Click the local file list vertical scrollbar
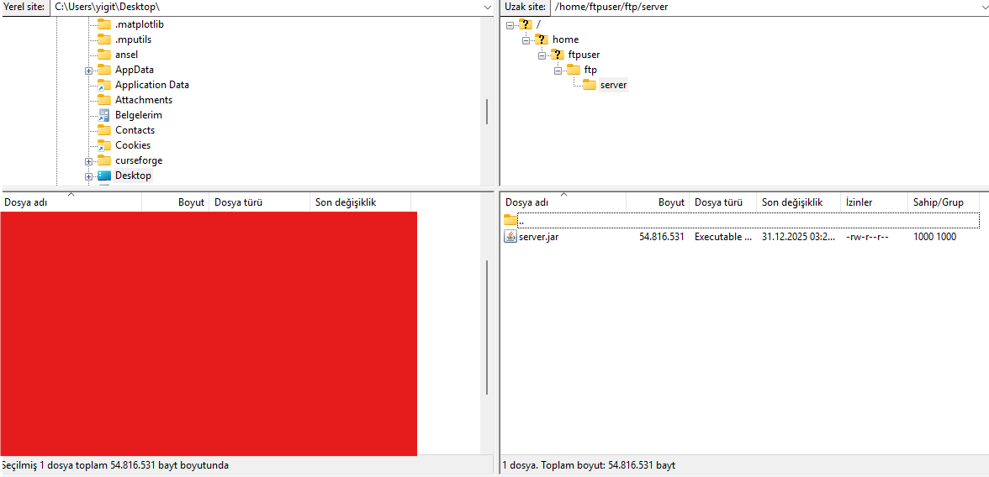Screen dimensions: 989x477 (487, 328)
